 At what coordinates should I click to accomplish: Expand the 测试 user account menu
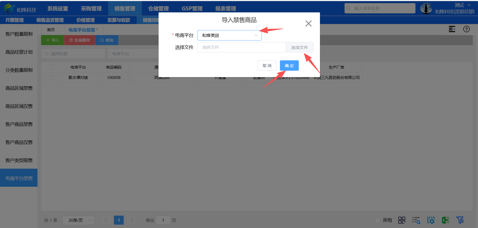463,5
